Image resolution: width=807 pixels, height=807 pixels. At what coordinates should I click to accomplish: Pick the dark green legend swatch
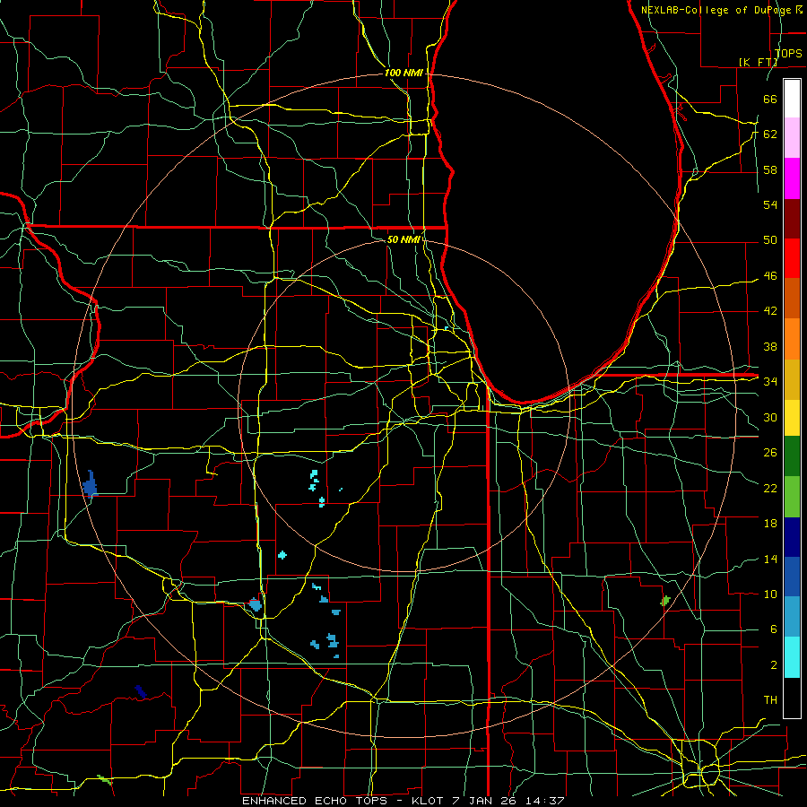792,456
